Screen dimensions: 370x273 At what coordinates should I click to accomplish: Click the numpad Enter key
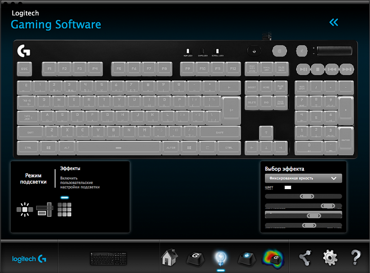346,140
